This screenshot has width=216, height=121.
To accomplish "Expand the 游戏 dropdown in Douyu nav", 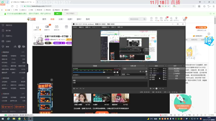I will point(79,19).
